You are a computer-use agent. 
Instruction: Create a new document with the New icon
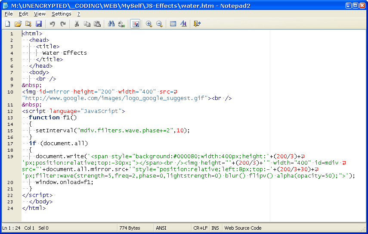point(7,24)
